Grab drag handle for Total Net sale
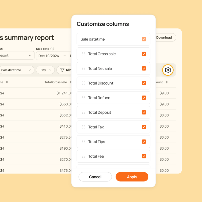The image size is (202, 202). [83, 68]
